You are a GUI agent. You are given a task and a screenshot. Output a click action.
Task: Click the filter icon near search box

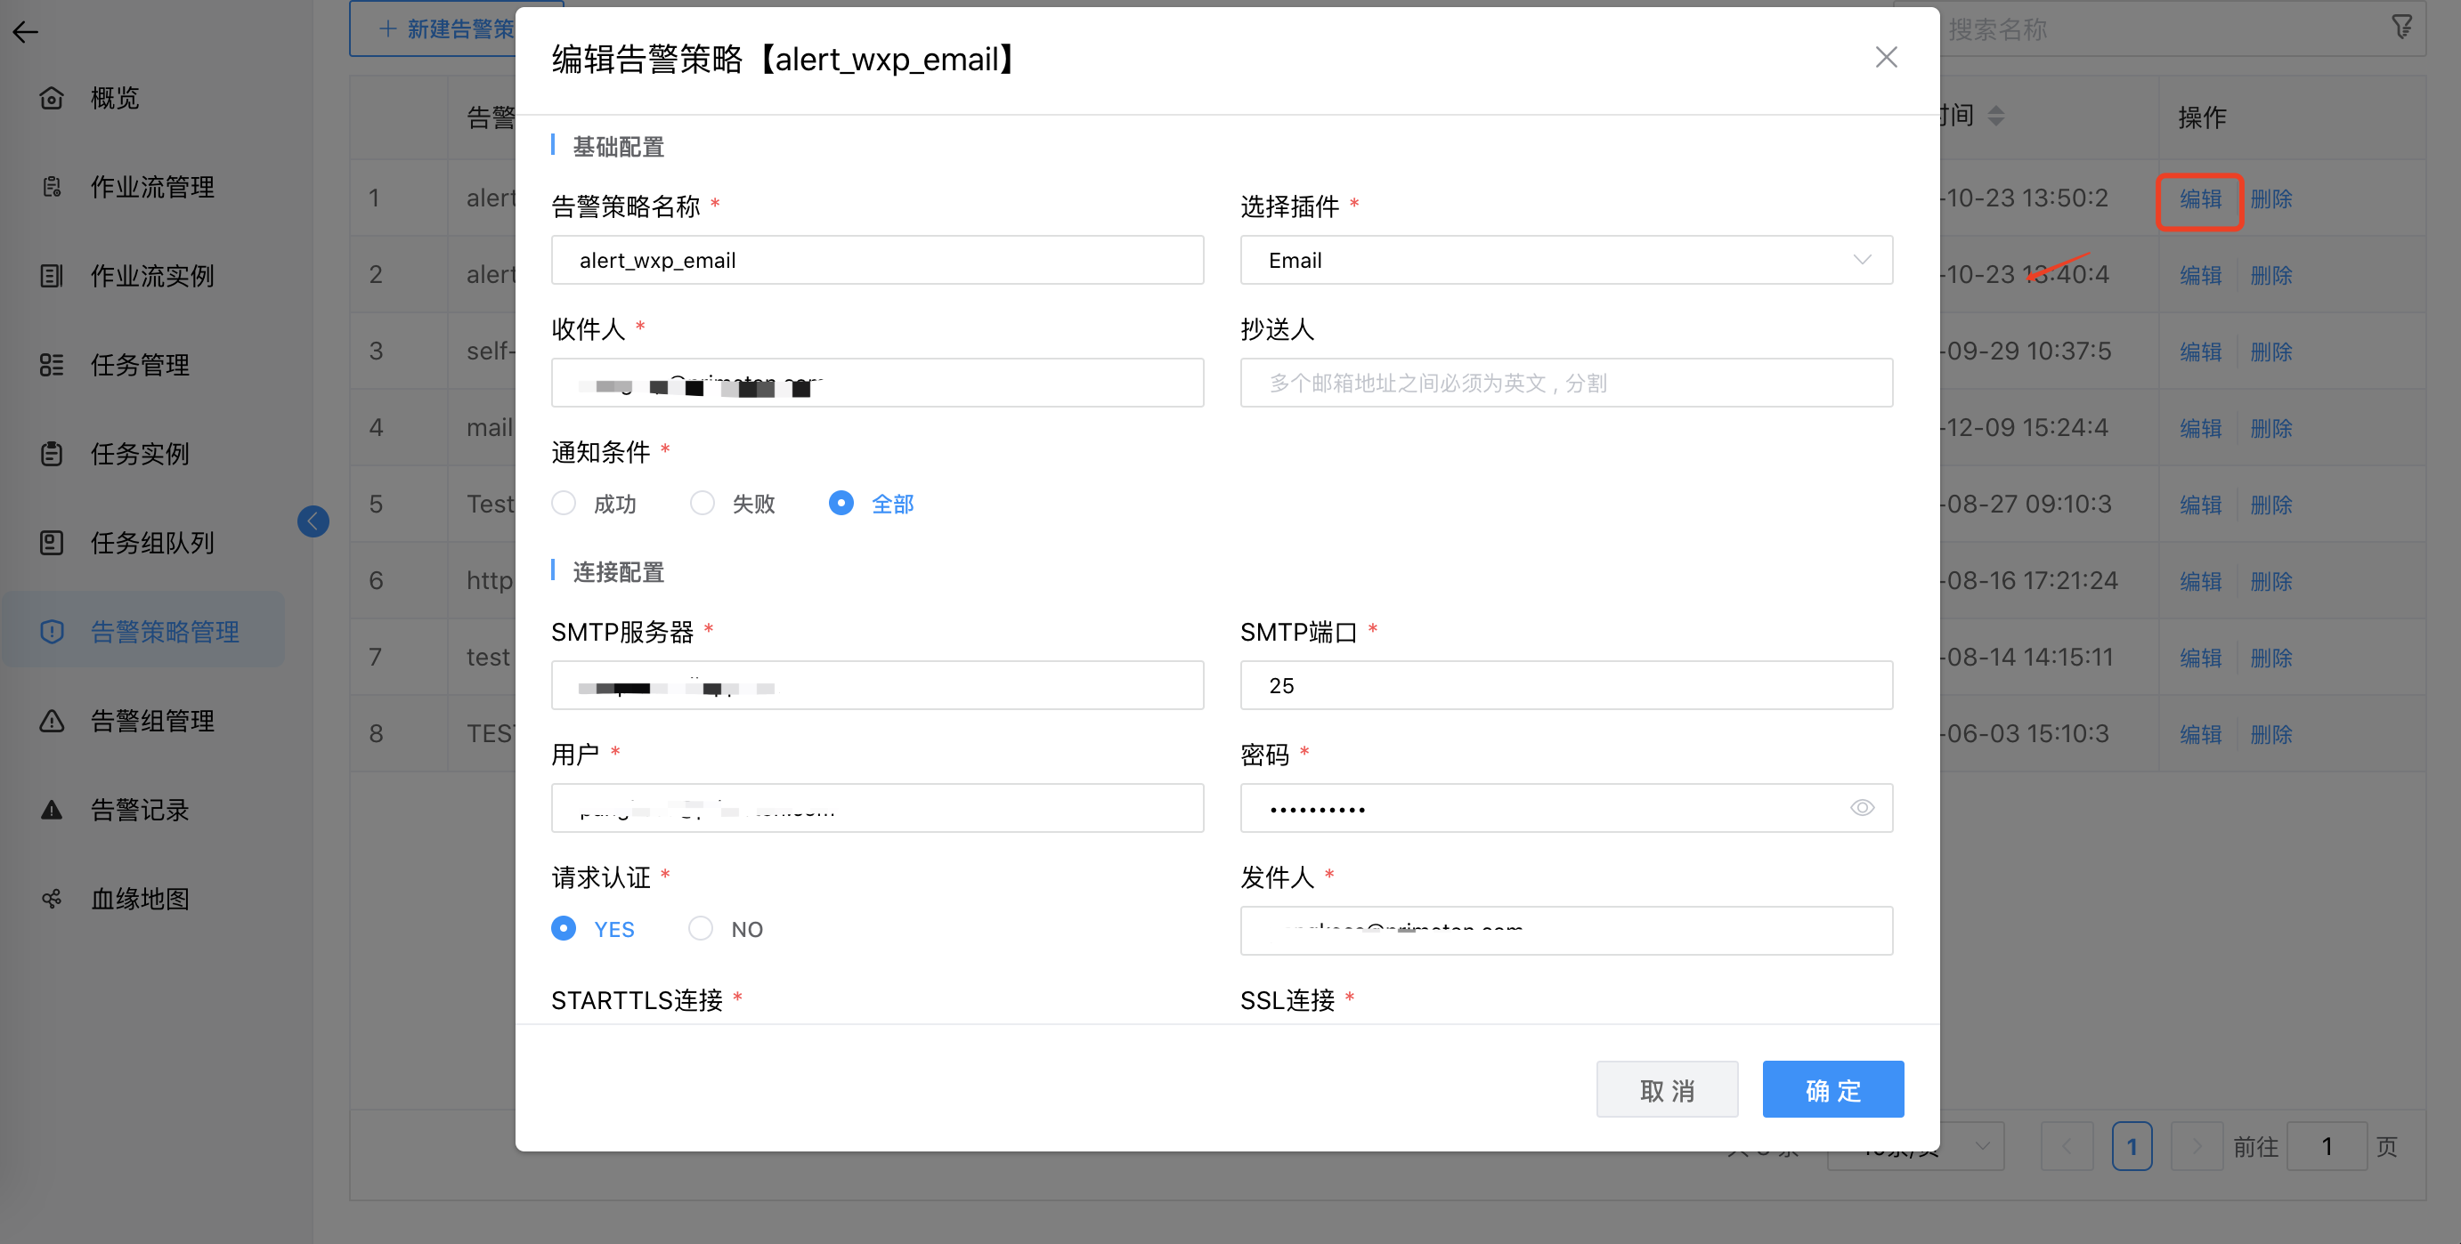pos(2401,25)
